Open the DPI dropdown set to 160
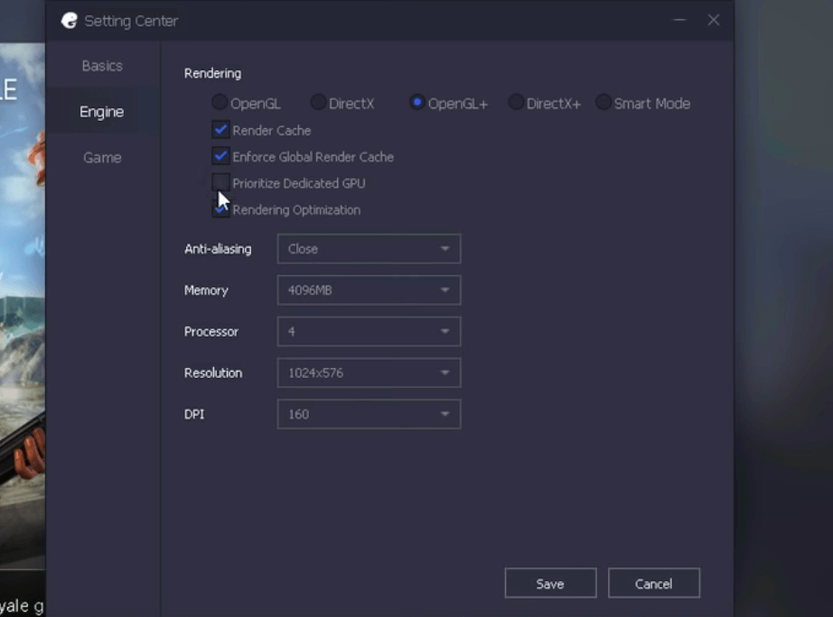The width and height of the screenshot is (833, 617). 369,414
